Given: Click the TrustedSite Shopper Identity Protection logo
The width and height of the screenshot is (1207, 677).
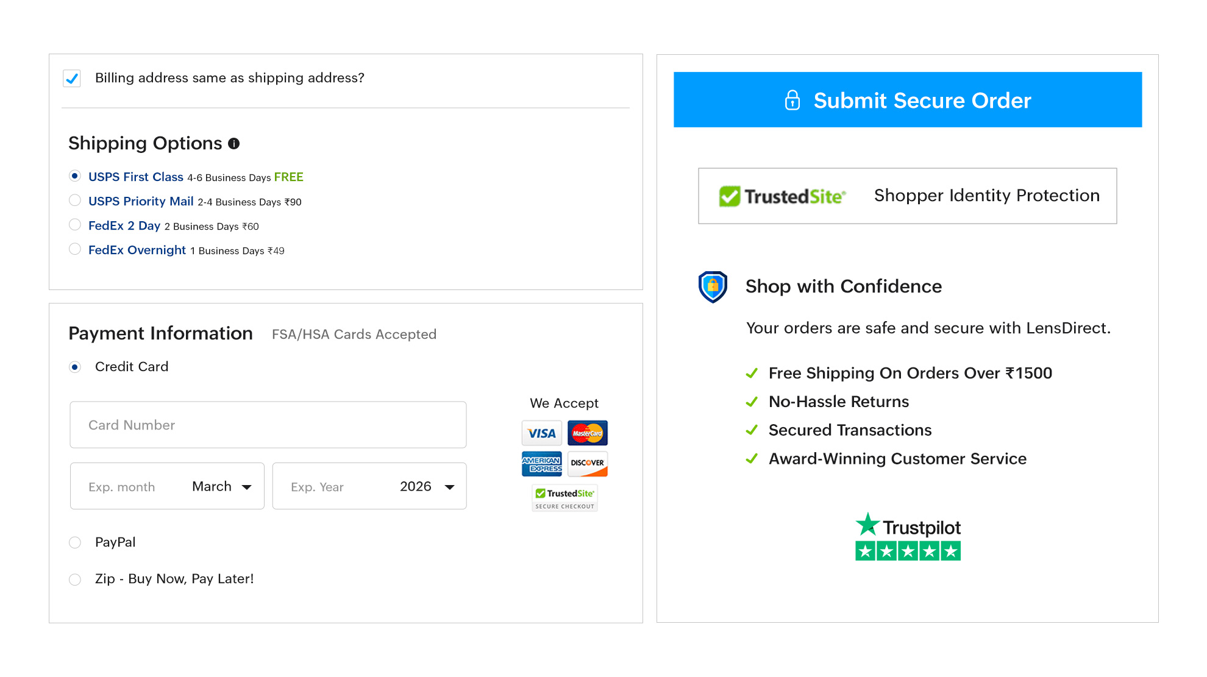Looking at the screenshot, I should click(x=783, y=196).
